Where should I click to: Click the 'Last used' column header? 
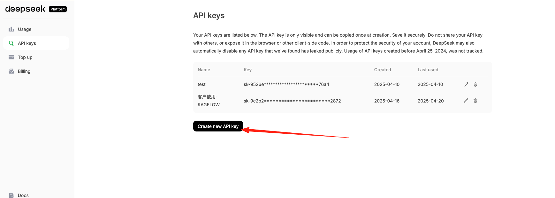[x=428, y=70]
